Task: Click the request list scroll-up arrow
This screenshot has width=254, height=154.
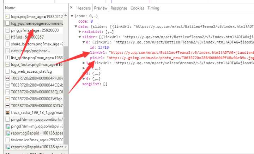Action: 66,15
